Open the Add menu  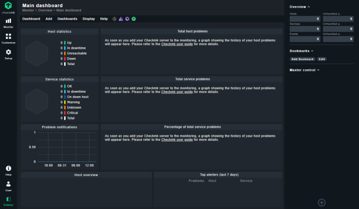coord(49,19)
